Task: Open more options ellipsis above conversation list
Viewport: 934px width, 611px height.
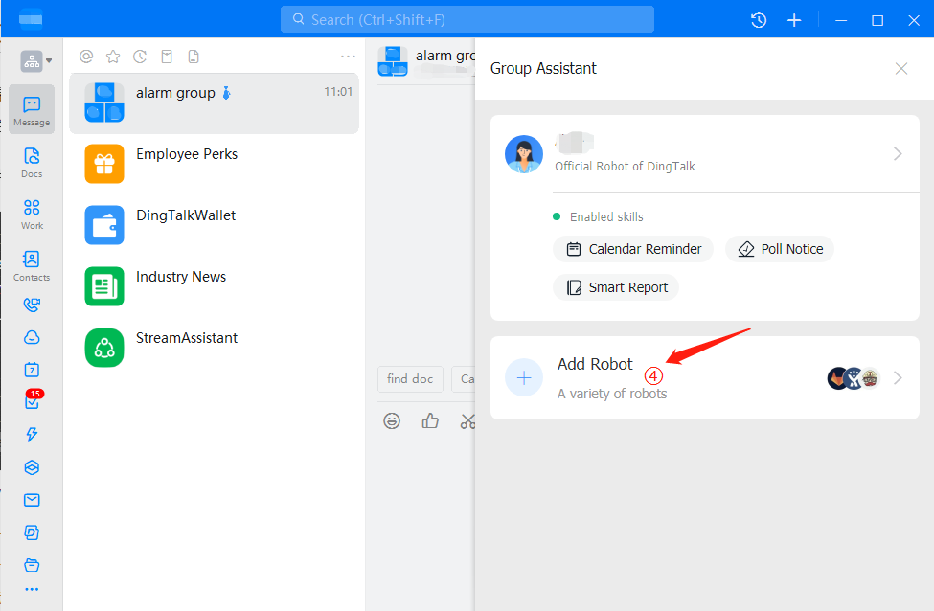Action: [348, 57]
